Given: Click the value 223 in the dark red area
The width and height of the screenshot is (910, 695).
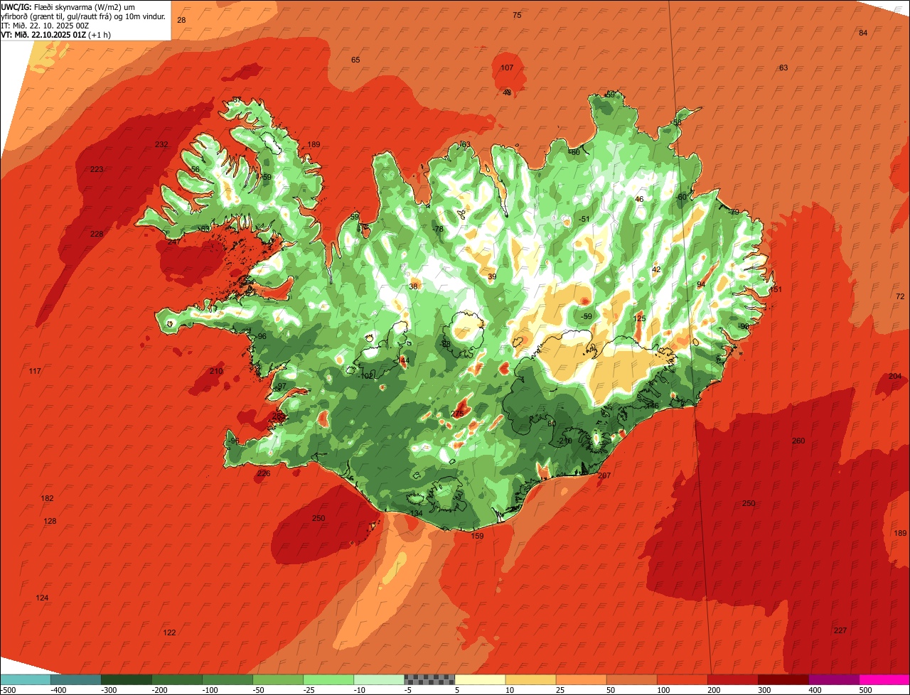Looking at the screenshot, I should coord(97,169).
